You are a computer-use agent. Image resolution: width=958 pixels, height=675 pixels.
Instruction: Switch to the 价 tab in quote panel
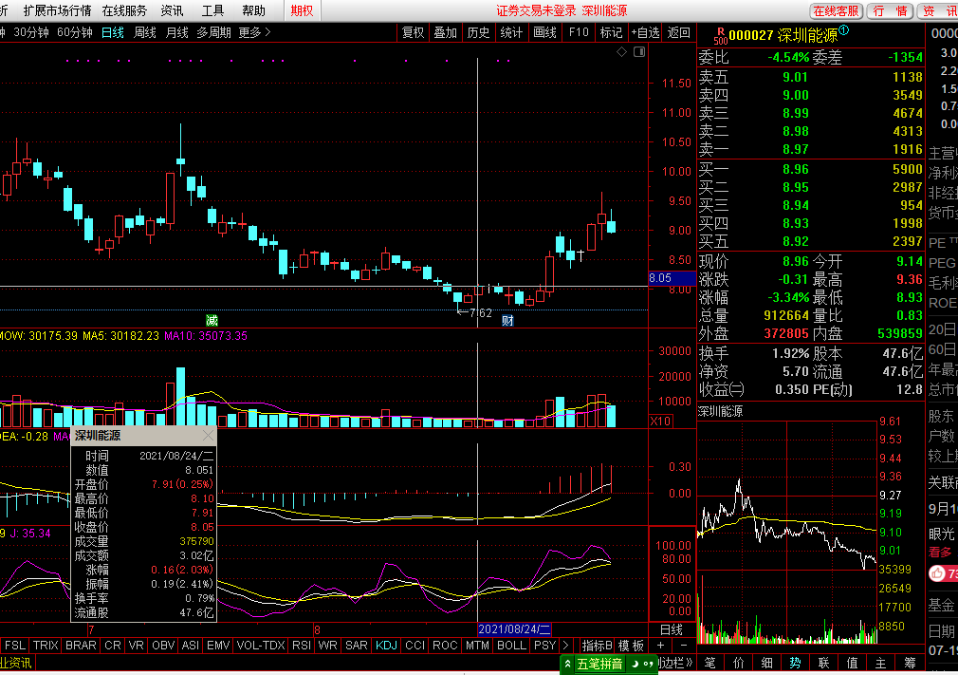point(739,663)
